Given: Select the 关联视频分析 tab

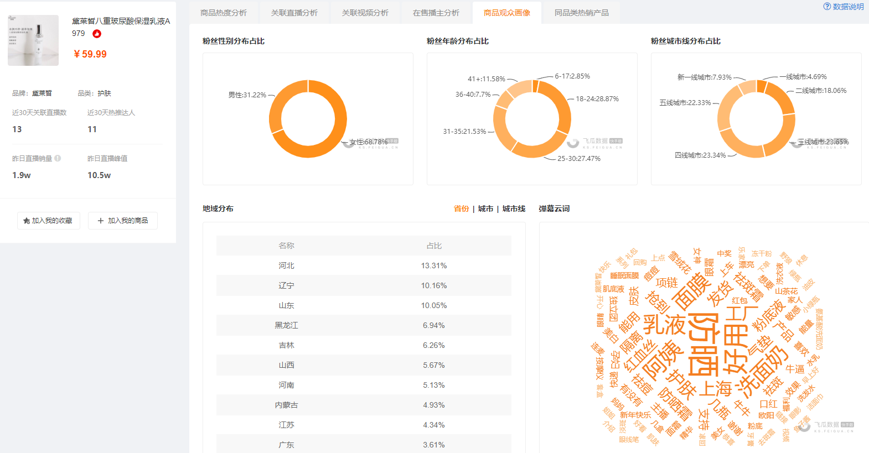Looking at the screenshot, I should coord(365,13).
